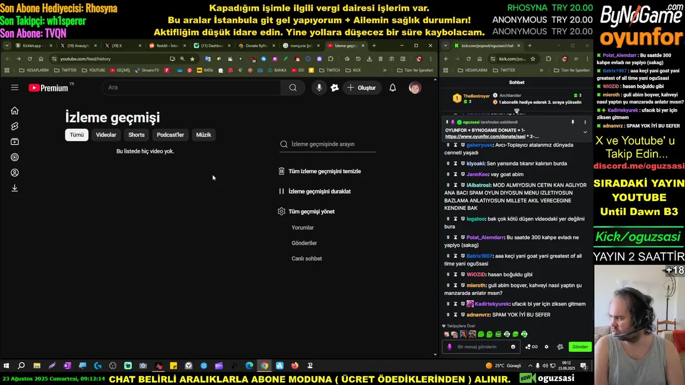Open Tüm geçmişi yönet settings
Image resolution: width=685 pixels, height=385 pixels.
point(306,212)
